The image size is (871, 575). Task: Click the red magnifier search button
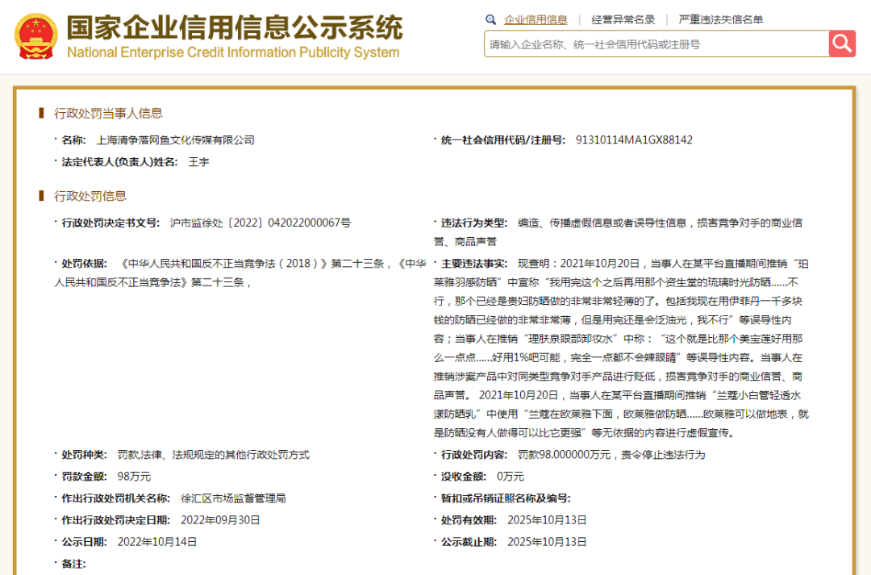842,44
